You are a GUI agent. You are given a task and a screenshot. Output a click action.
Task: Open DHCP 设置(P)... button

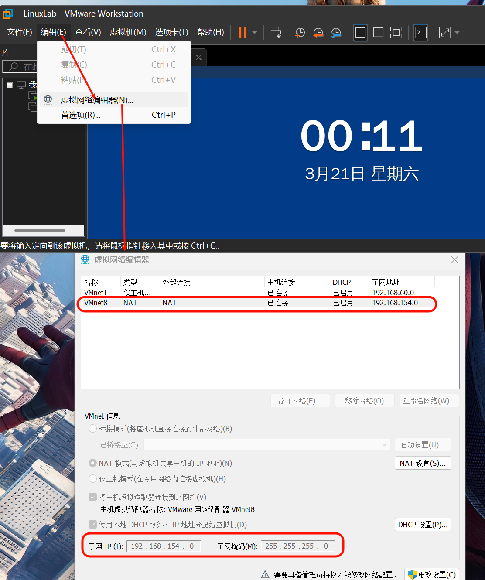(423, 525)
